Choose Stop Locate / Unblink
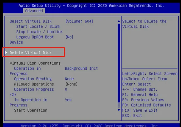 click(x=39, y=32)
